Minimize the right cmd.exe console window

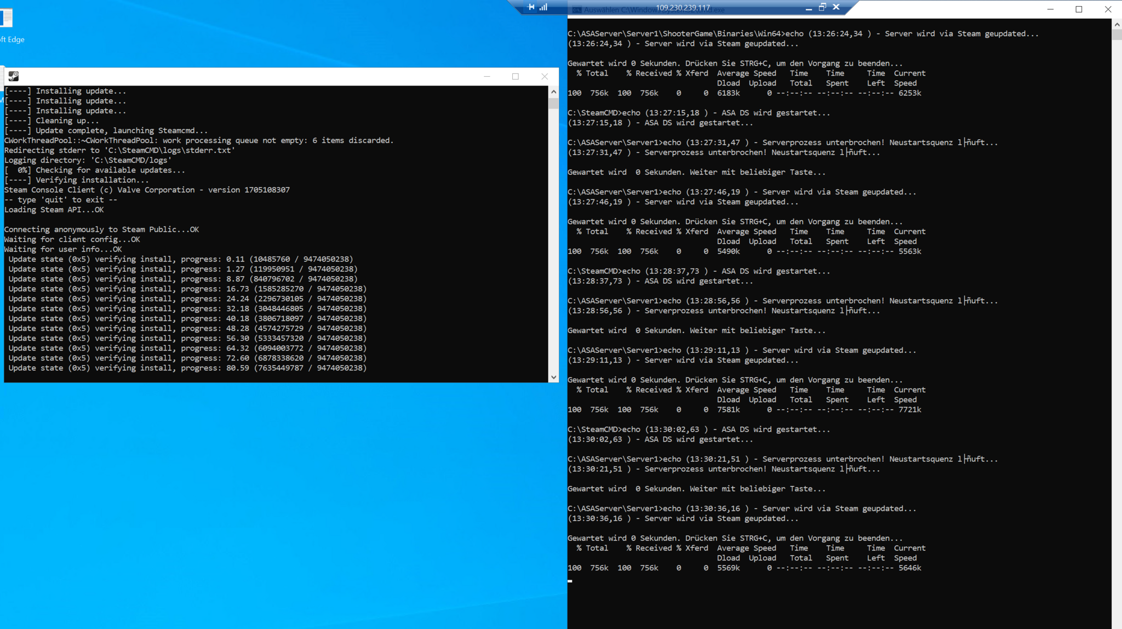tap(1050, 9)
